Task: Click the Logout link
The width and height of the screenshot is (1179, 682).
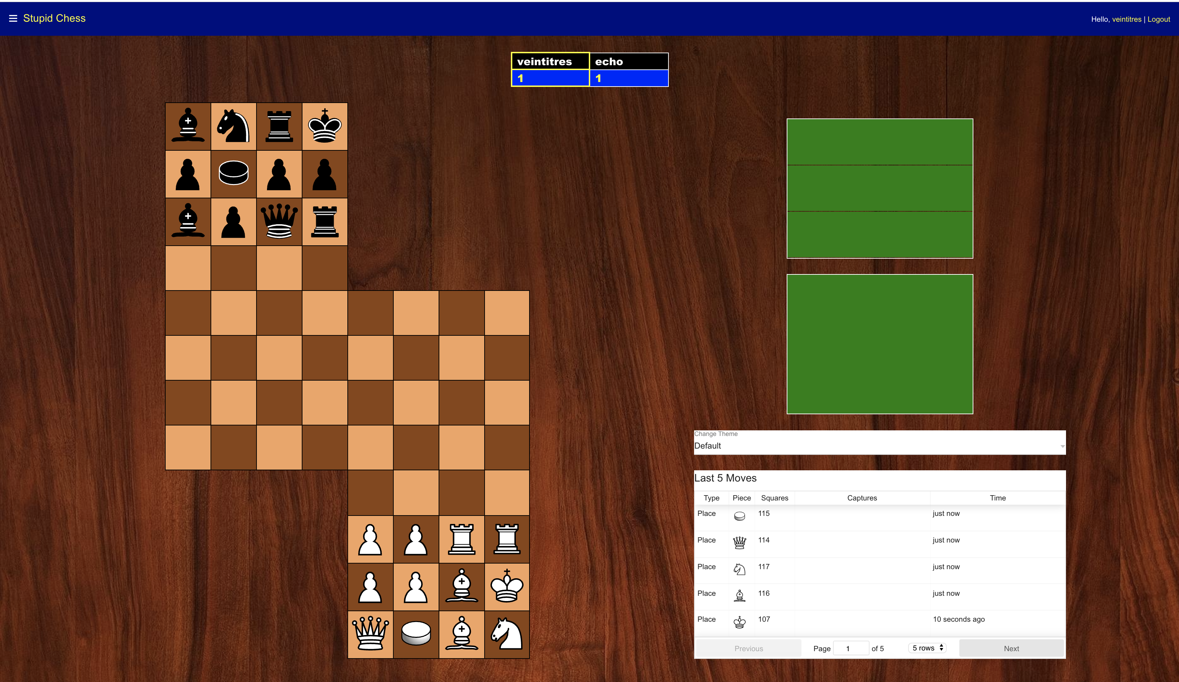Action: pos(1158,19)
